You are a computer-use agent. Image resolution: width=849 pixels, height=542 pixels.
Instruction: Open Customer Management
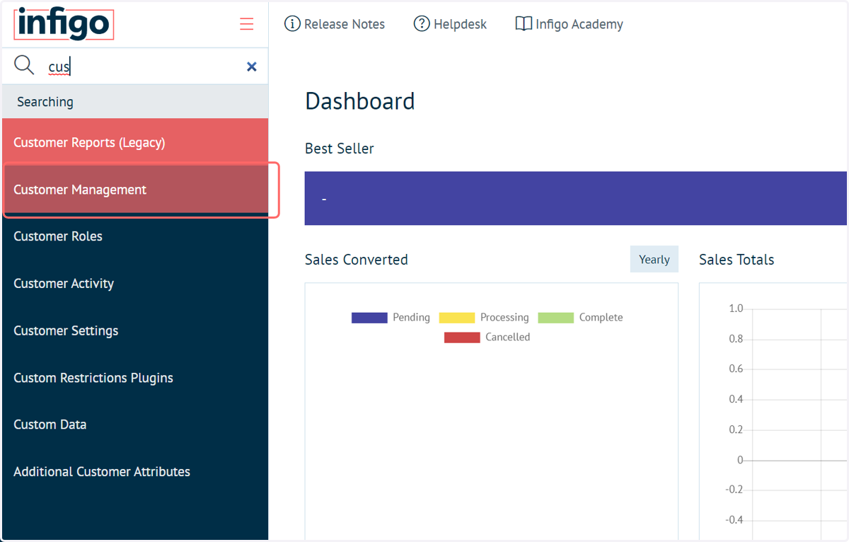[135, 190]
